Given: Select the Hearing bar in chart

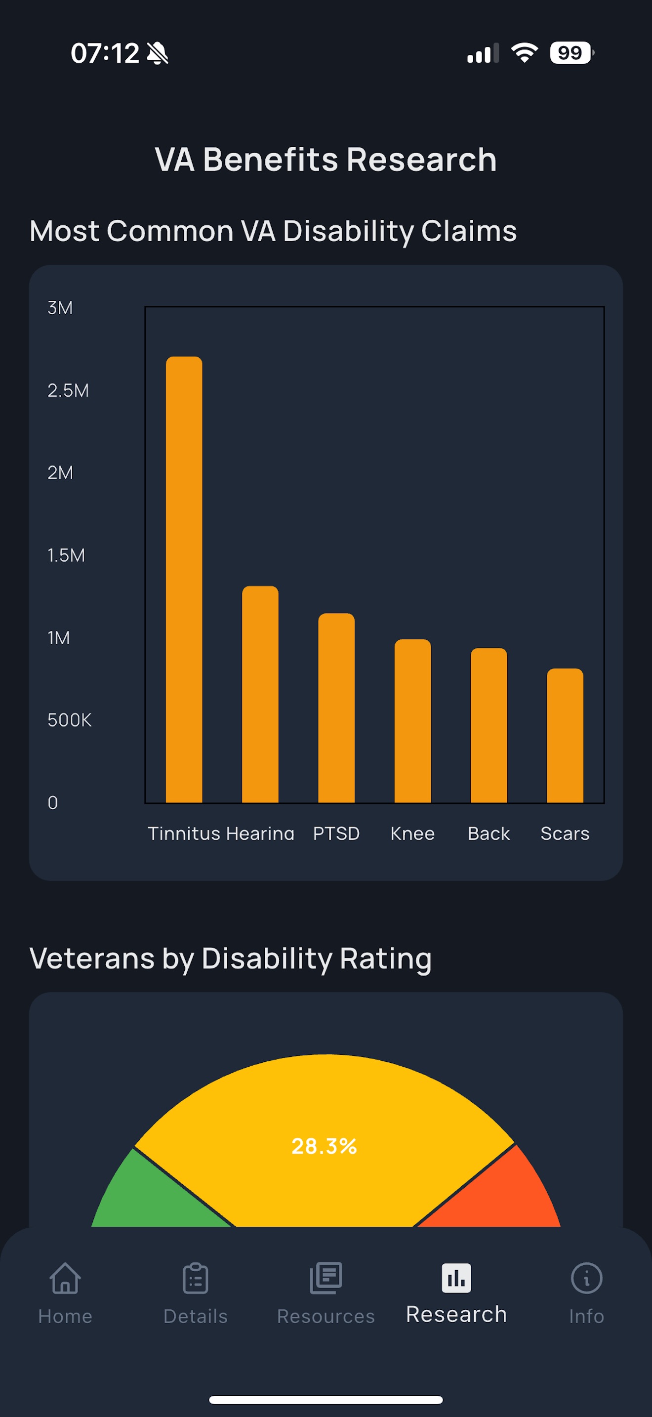Looking at the screenshot, I should 260,694.
